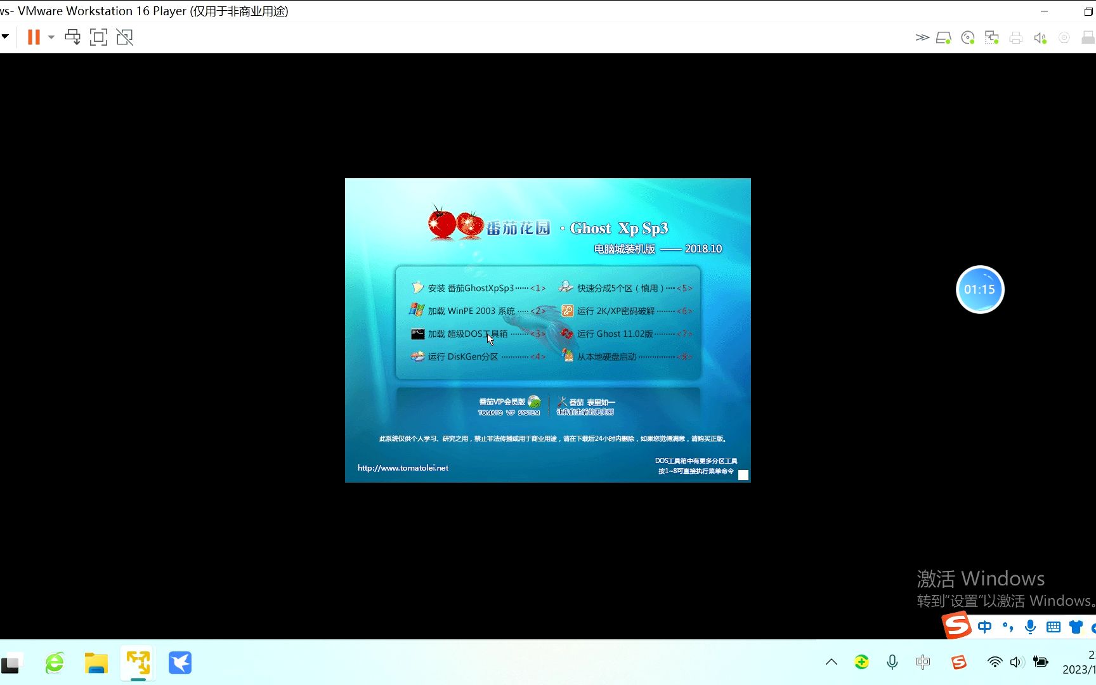Click the first taskbar app at far left
This screenshot has width=1096, height=685.
(x=12, y=663)
